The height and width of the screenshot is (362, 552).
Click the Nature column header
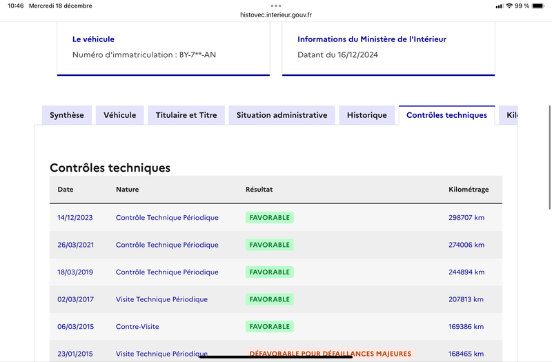point(128,189)
